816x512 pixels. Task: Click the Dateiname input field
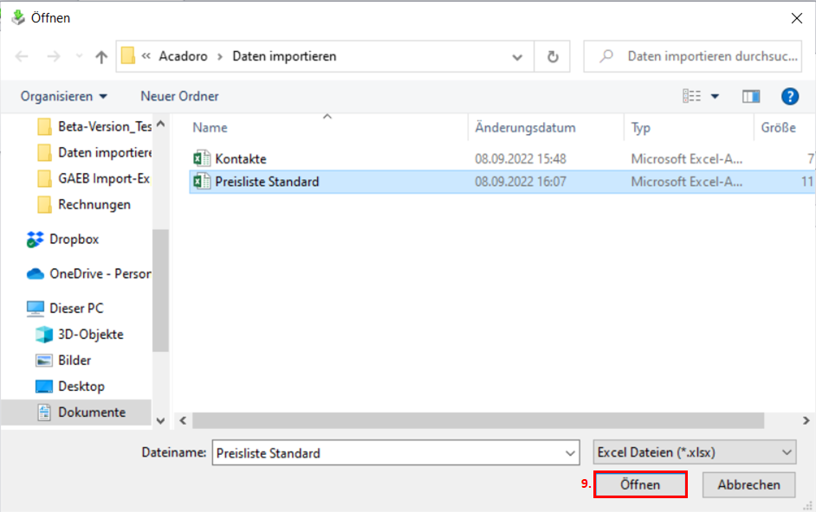[385, 452]
